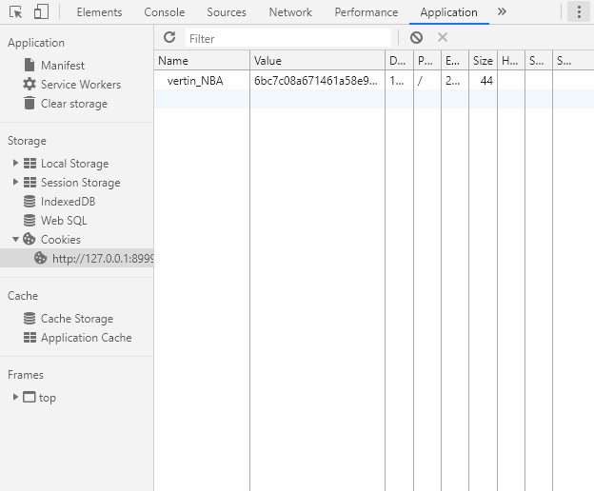Select the vertin_NBA cookie row
Viewport: 594px width, 491px height.
tap(195, 81)
